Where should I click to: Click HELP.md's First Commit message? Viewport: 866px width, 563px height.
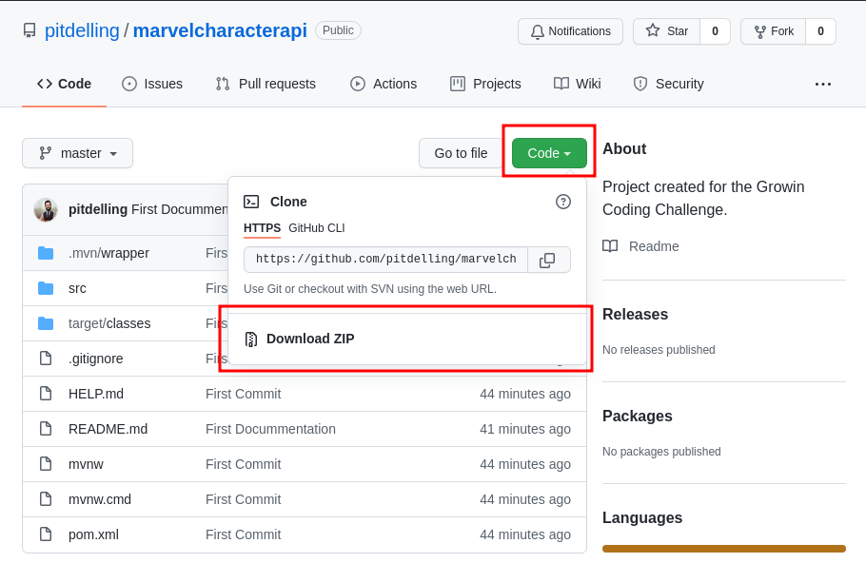coord(243,394)
